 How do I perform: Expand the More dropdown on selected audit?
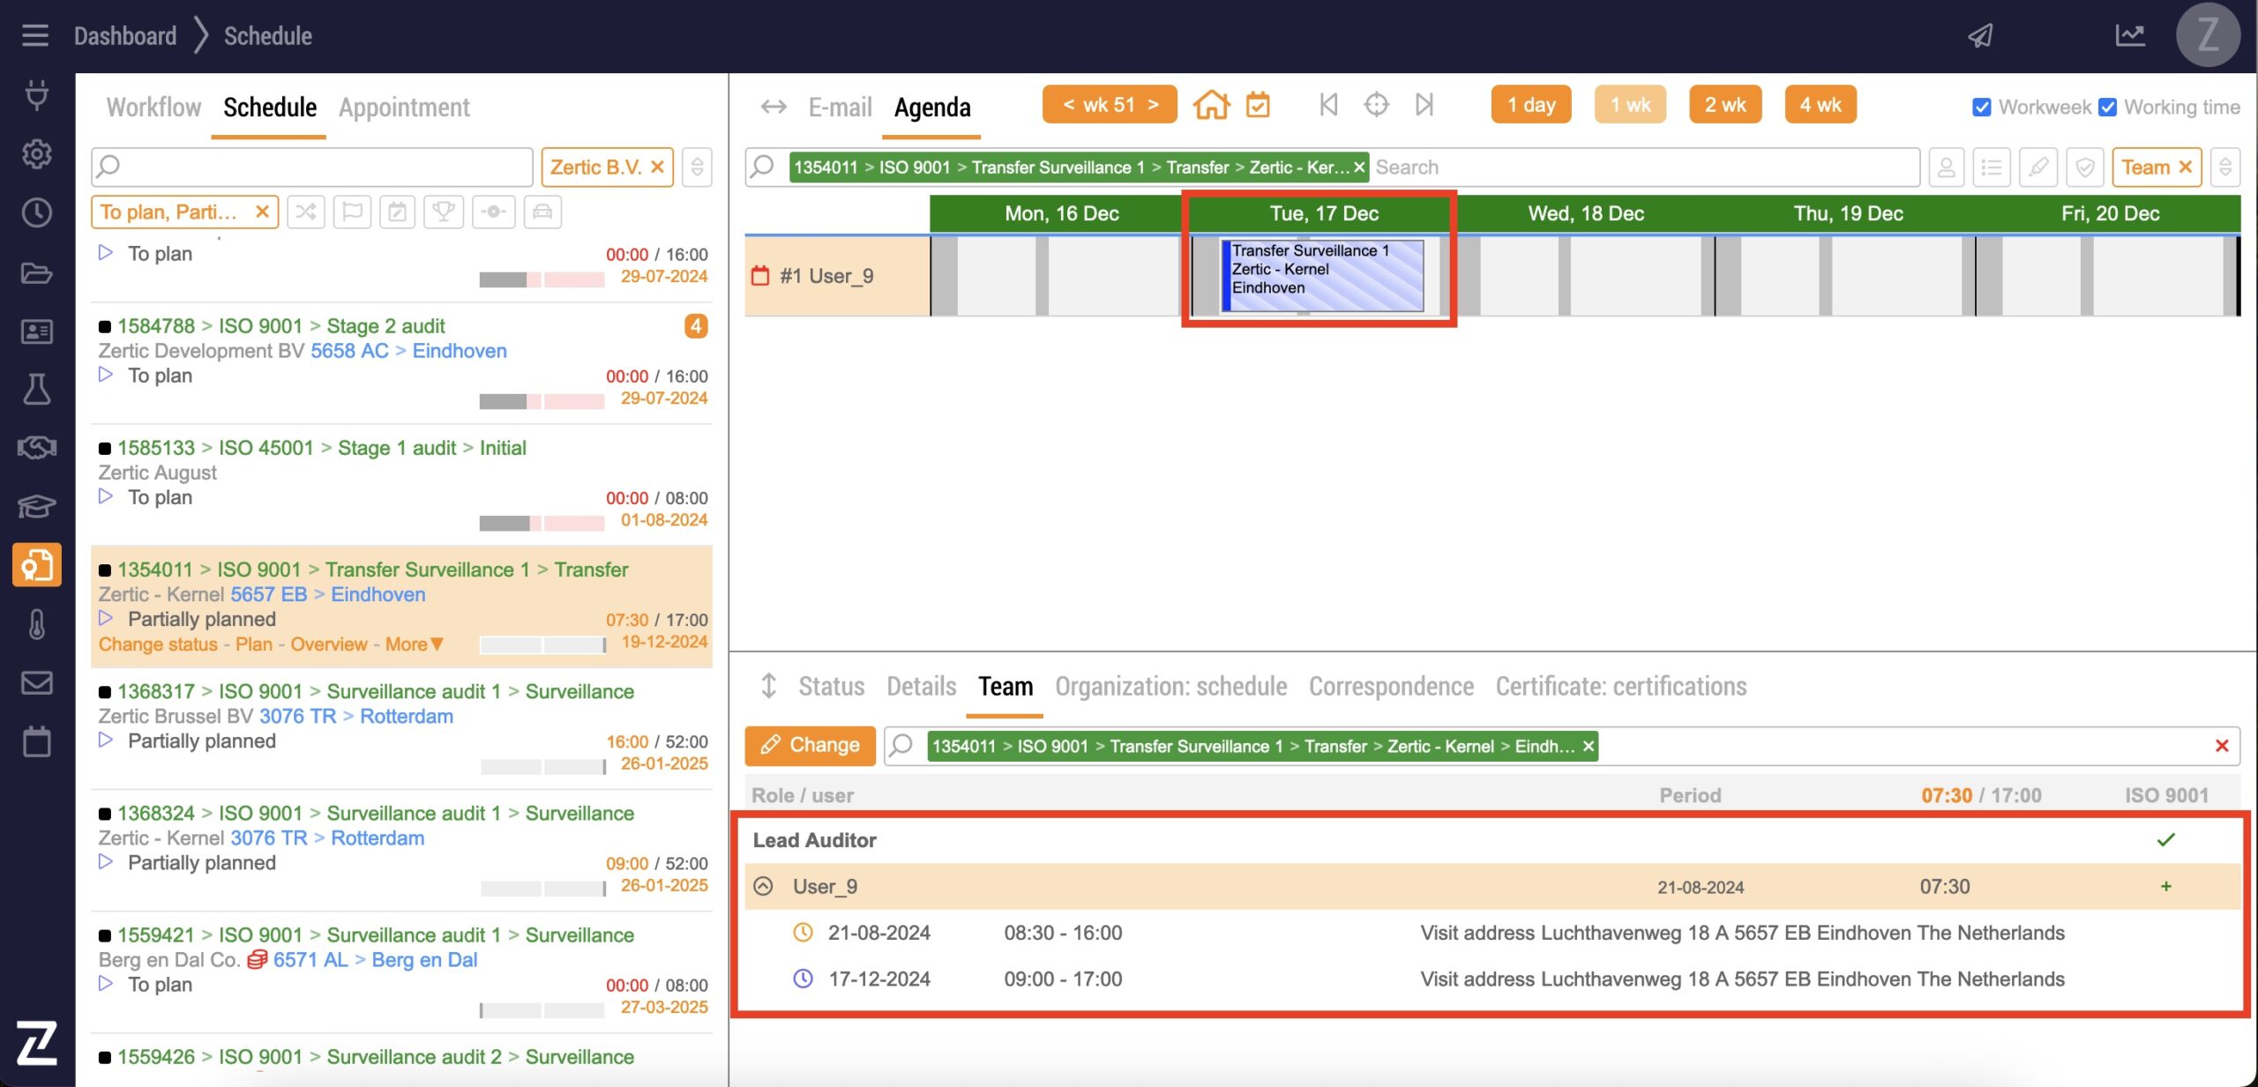pos(415,644)
